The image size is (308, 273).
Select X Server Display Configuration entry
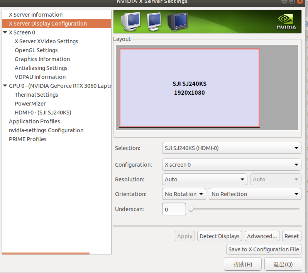[57, 24]
